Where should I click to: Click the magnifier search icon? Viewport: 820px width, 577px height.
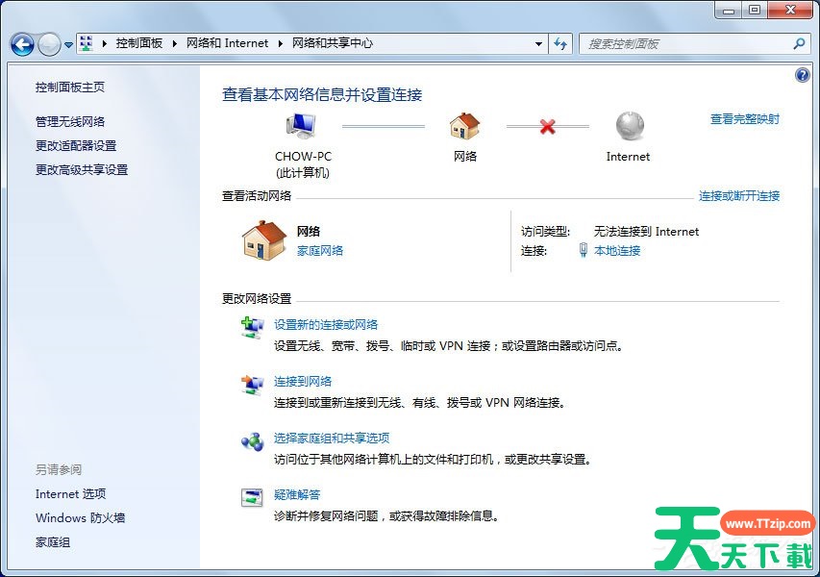pyautogui.click(x=799, y=44)
